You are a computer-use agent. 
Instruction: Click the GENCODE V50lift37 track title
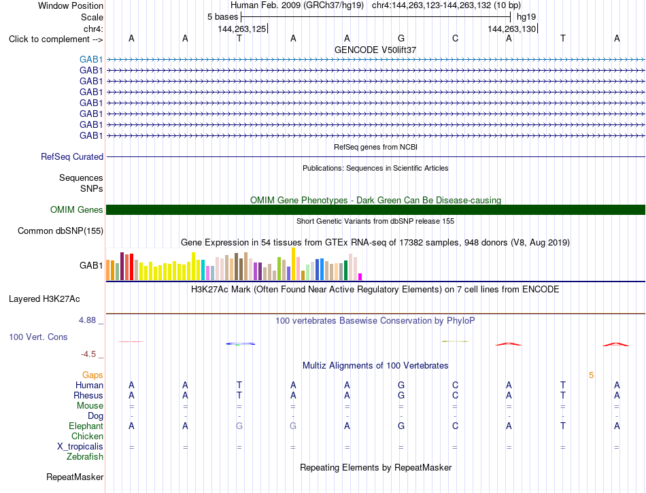click(375, 50)
